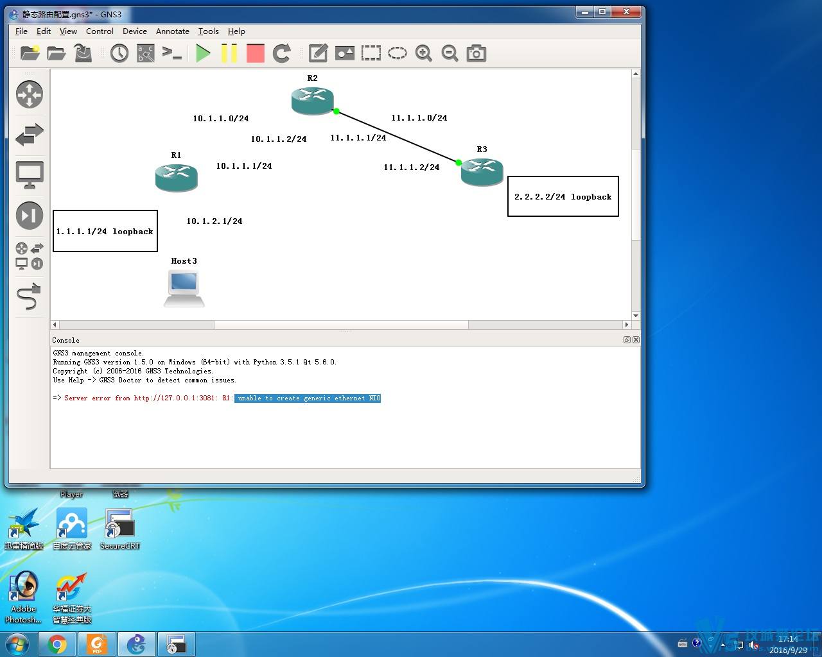Take a screenshot with camera icon
This screenshot has height=657, width=822.
coord(477,53)
